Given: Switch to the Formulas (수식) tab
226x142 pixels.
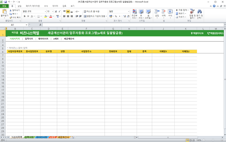Looking at the screenshot, I should coord(46,6).
